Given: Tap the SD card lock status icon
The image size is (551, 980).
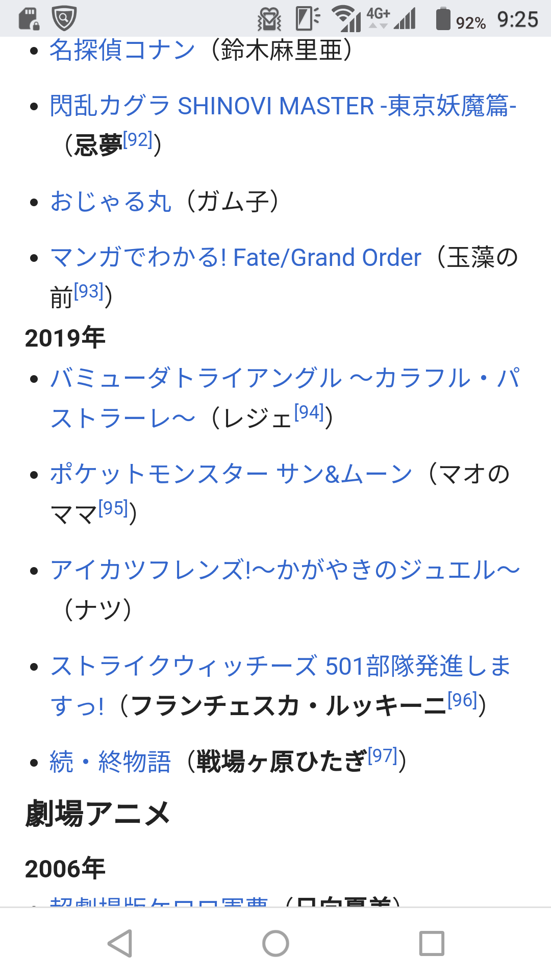Looking at the screenshot, I should 29,19.
